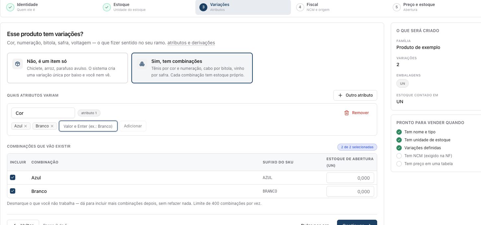Click the 'atributo 1' badge

(89, 113)
